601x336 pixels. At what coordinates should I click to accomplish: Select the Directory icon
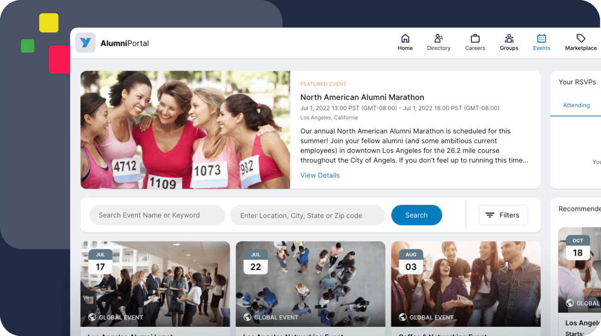click(438, 38)
